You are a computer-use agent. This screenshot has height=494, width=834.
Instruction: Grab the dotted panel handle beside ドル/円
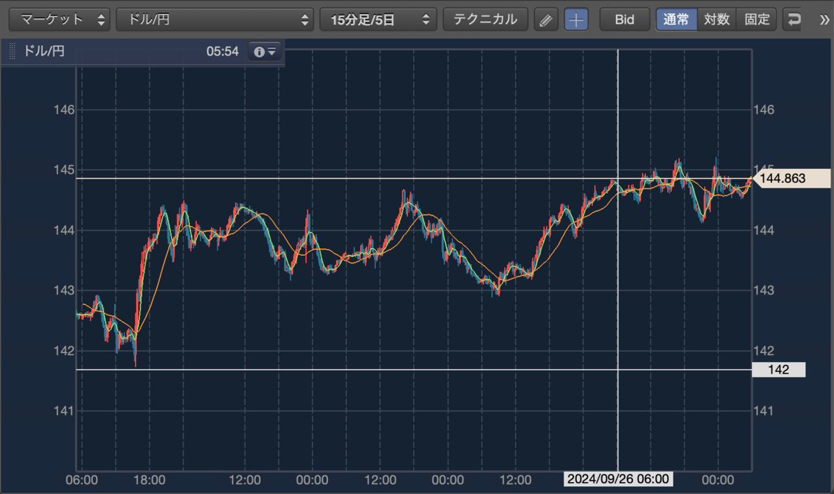(x=12, y=51)
